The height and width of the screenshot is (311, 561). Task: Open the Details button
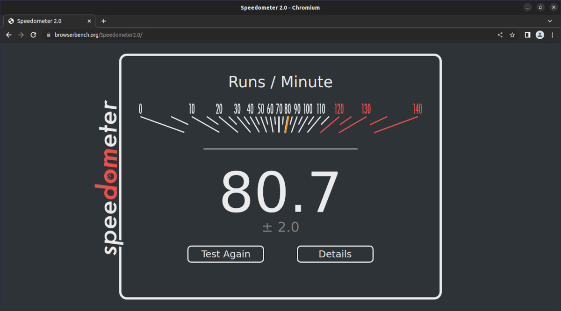tap(335, 254)
